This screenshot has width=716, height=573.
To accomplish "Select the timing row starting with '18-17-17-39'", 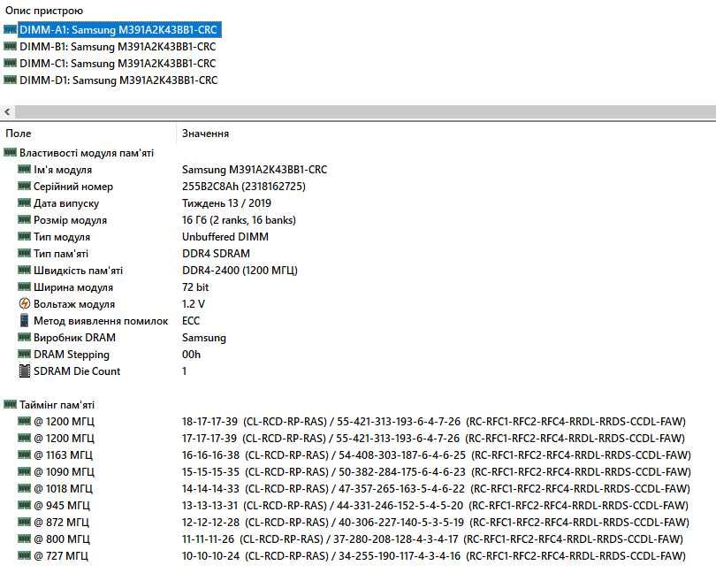I will pos(434,422).
